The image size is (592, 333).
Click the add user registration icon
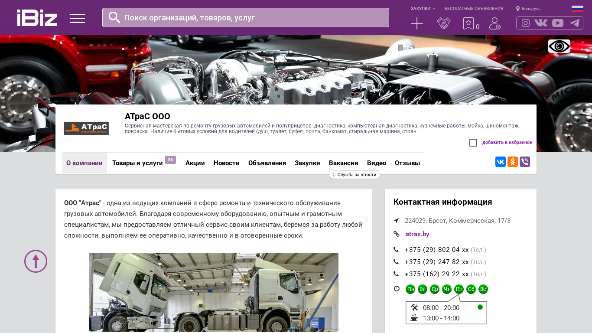coord(495,23)
